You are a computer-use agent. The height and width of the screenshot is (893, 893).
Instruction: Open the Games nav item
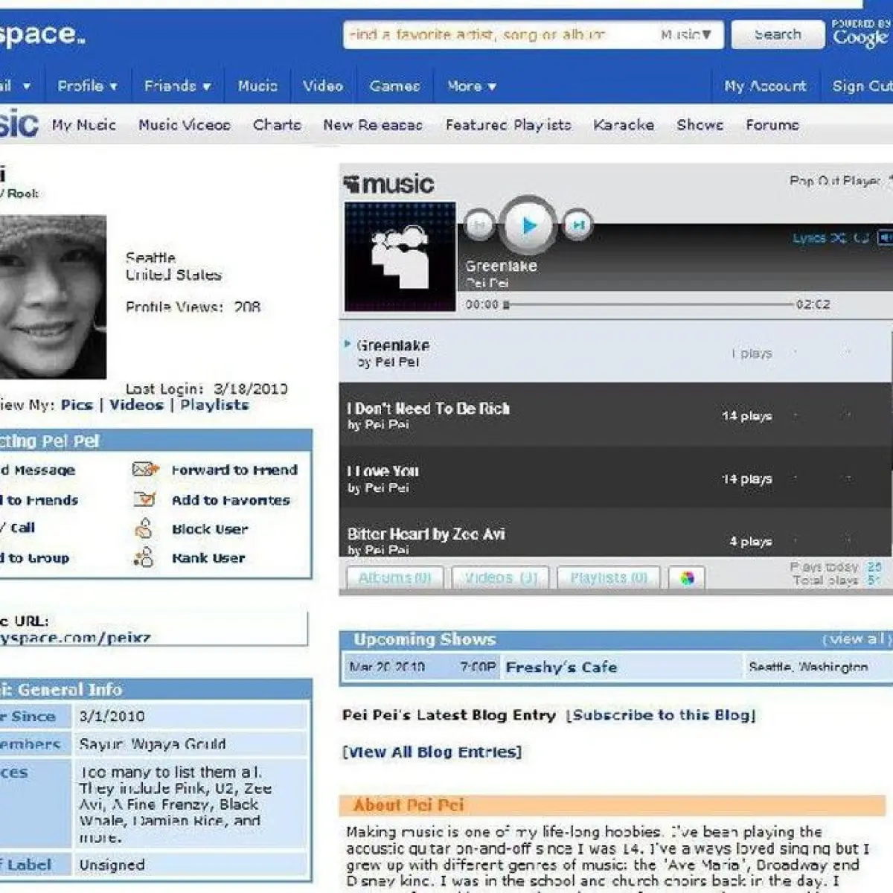[x=394, y=86]
